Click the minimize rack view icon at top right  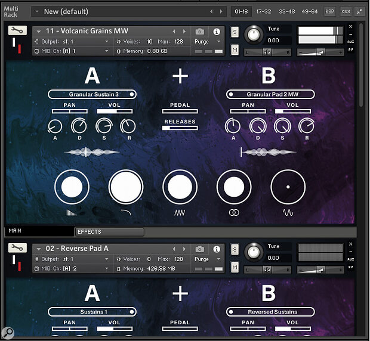coord(359,11)
